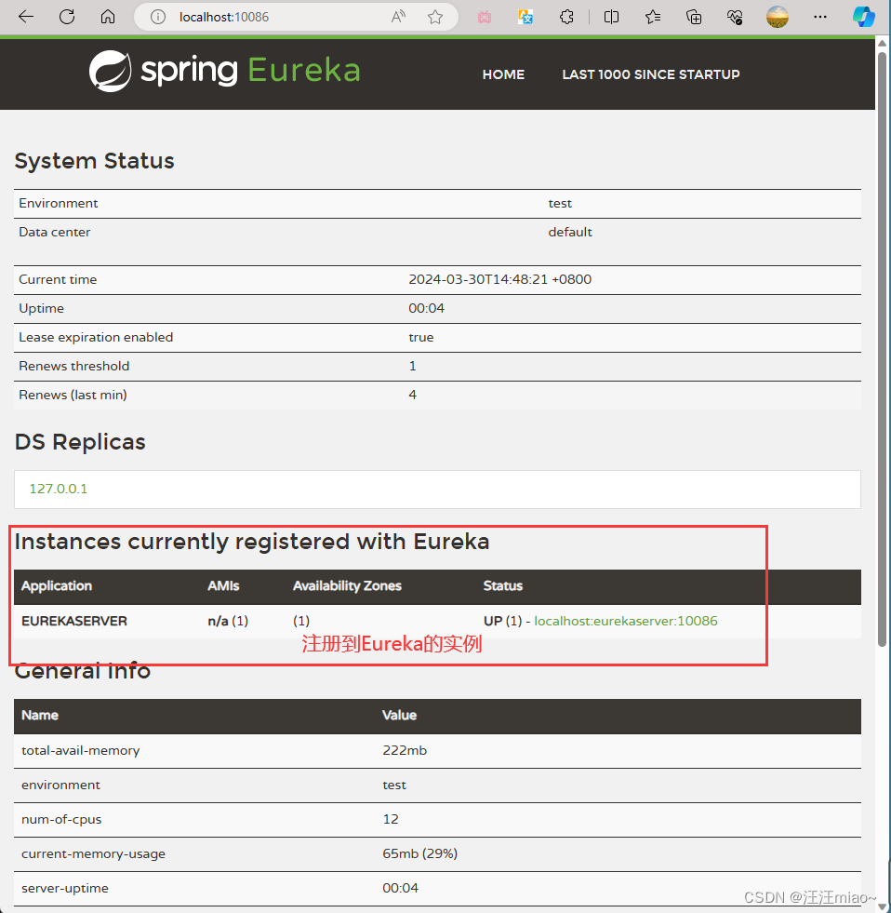Open the 127.0.0.1 replica link
The height and width of the screenshot is (913, 891).
pos(59,489)
